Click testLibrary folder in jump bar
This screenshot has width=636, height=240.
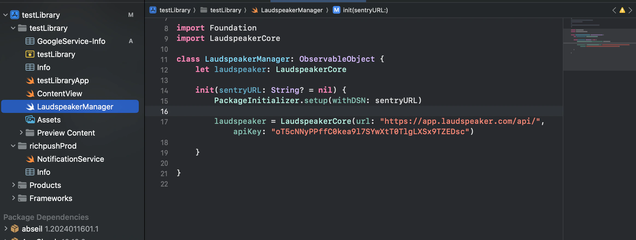coord(226,10)
